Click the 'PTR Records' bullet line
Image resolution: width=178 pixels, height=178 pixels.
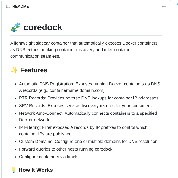[x=88, y=98]
